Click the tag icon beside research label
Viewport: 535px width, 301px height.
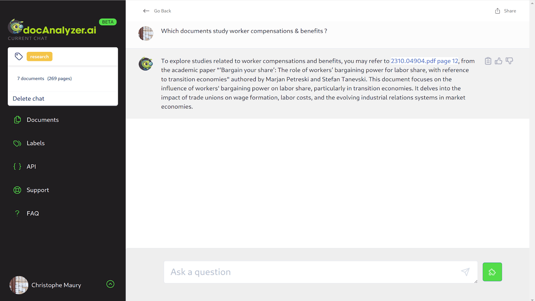19,57
